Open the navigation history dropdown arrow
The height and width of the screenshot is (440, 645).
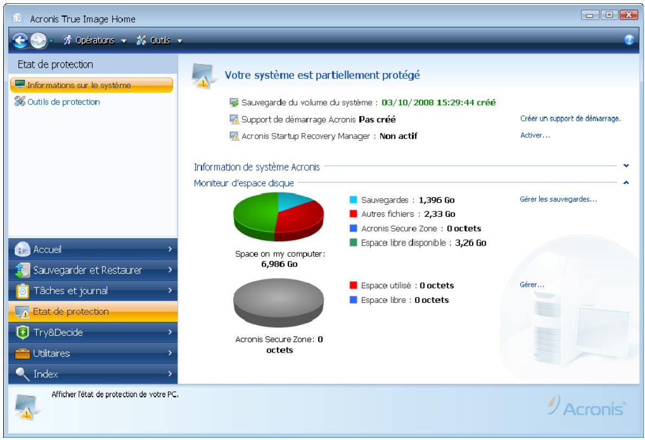pos(51,41)
